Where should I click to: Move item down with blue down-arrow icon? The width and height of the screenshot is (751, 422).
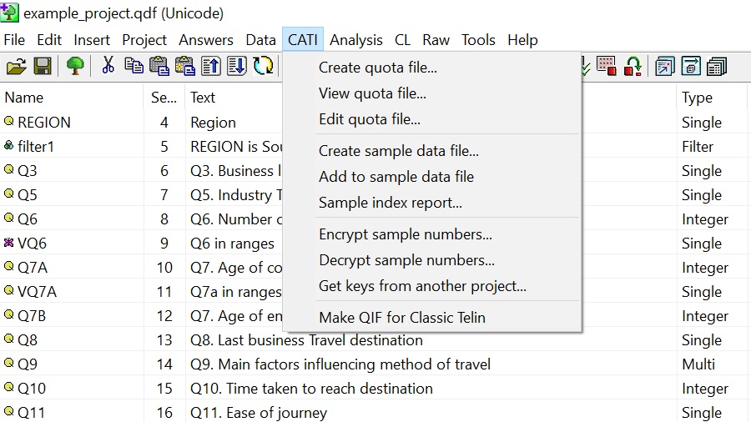[237, 66]
